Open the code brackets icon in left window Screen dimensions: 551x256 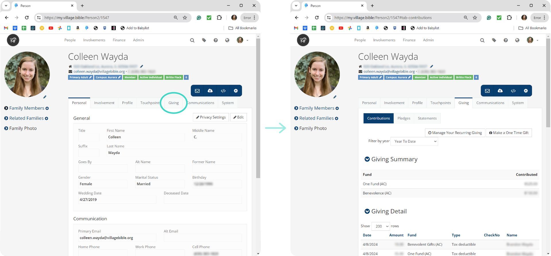pos(223,91)
